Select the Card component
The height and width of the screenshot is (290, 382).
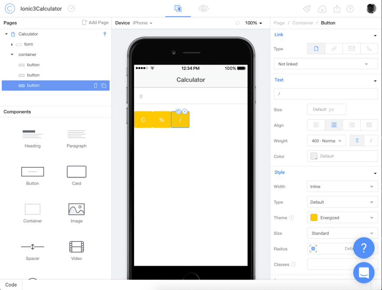pos(76,176)
